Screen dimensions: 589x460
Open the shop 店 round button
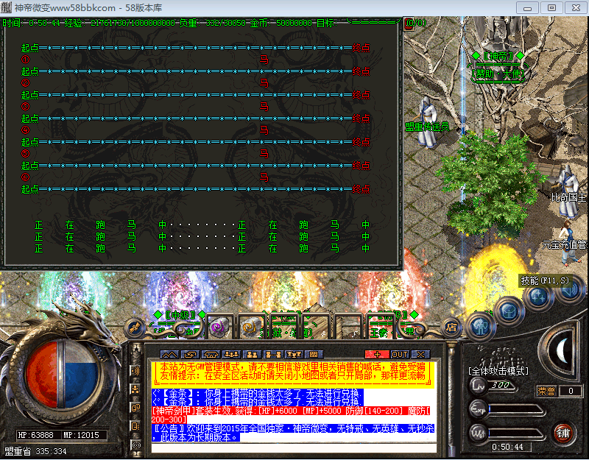(x=451, y=328)
